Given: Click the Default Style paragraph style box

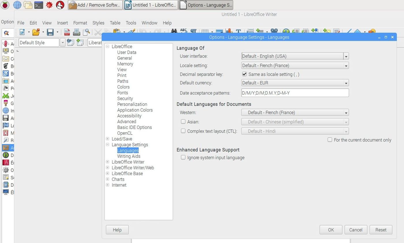Looking at the screenshot, I should pyautogui.click(x=39, y=42).
